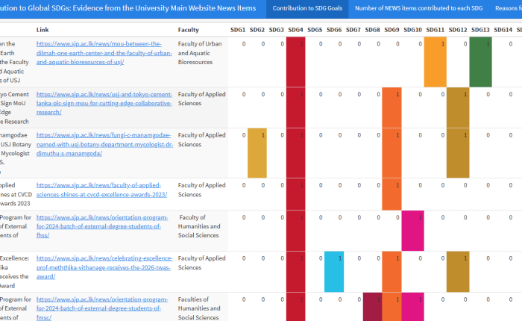522x321 pixels.
Task: Switch to Contribution to SDG Goals tab
Action: [x=306, y=9]
